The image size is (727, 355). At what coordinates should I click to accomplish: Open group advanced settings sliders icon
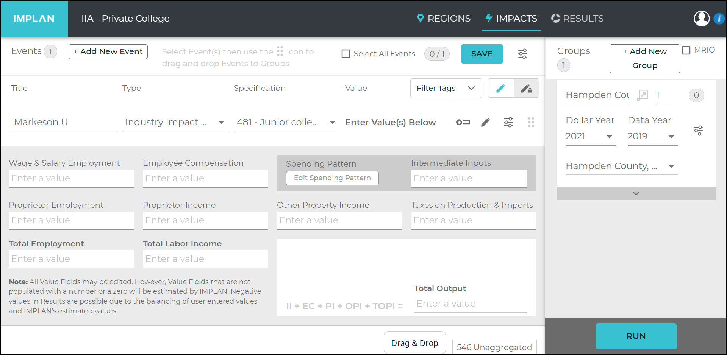click(698, 131)
